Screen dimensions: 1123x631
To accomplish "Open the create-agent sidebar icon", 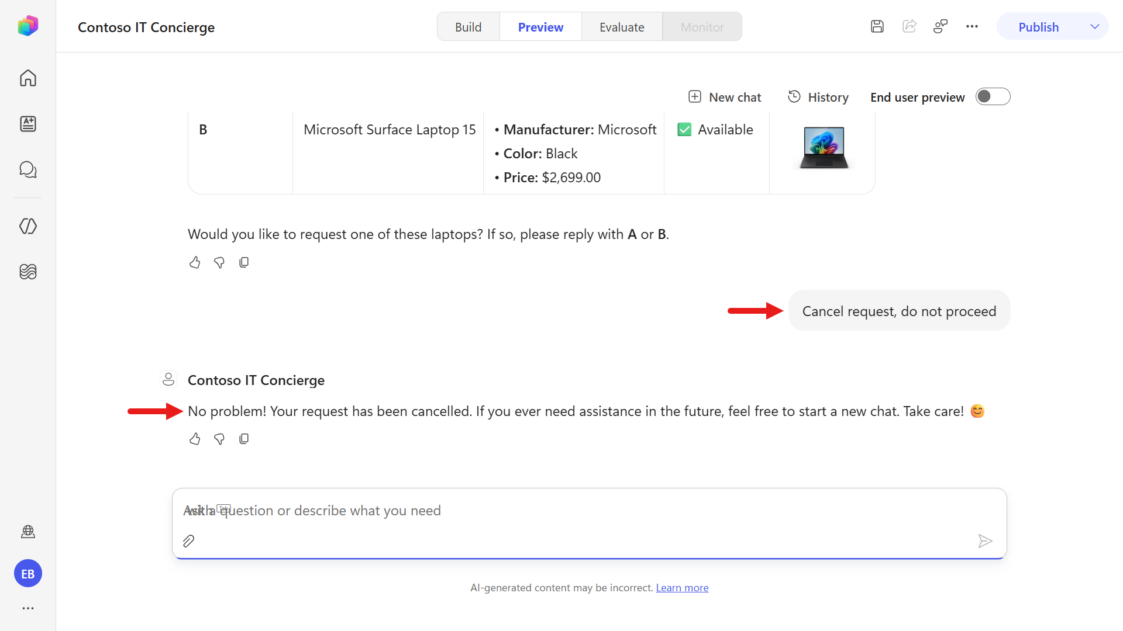I will coord(28,123).
